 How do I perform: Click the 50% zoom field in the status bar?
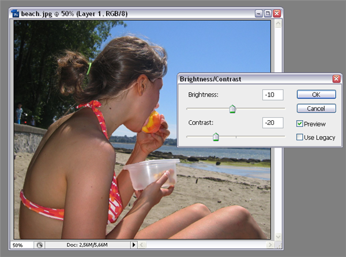tap(22, 245)
